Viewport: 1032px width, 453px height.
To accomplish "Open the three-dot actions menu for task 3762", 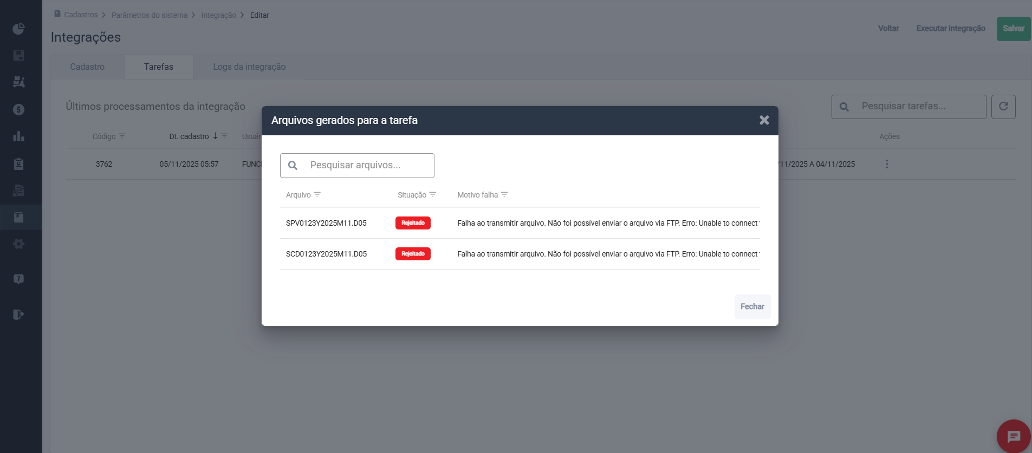I will pyautogui.click(x=887, y=164).
